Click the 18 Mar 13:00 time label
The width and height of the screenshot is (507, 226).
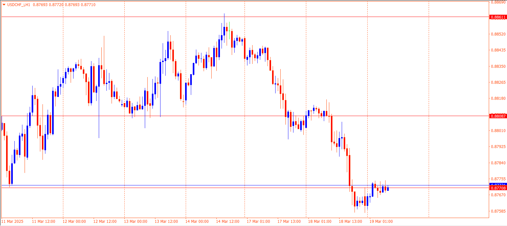pos(350,222)
